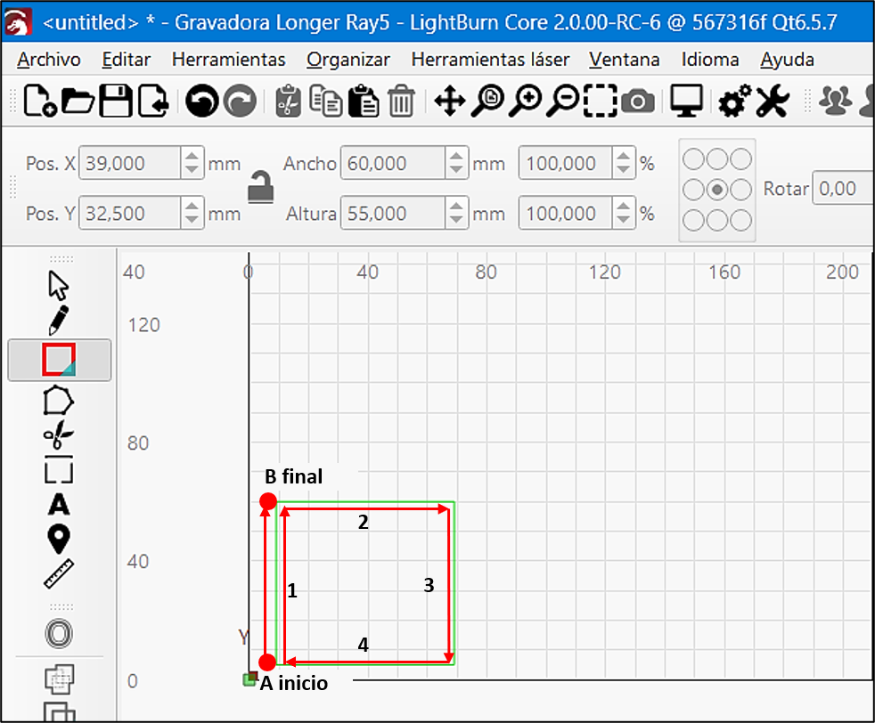
Task: Open the camera capture icon
Action: click(x=638, y=102)
